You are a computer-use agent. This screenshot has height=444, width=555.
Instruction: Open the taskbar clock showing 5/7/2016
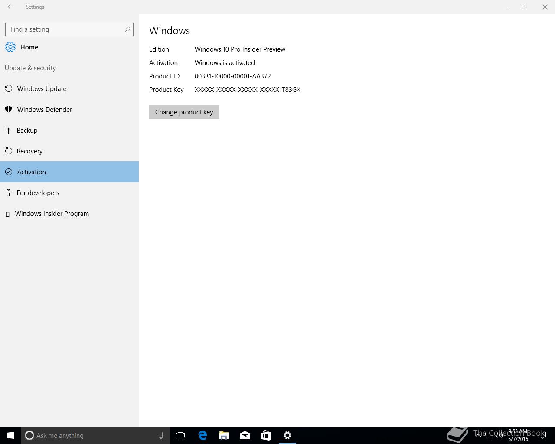click(x=518, y=435)
